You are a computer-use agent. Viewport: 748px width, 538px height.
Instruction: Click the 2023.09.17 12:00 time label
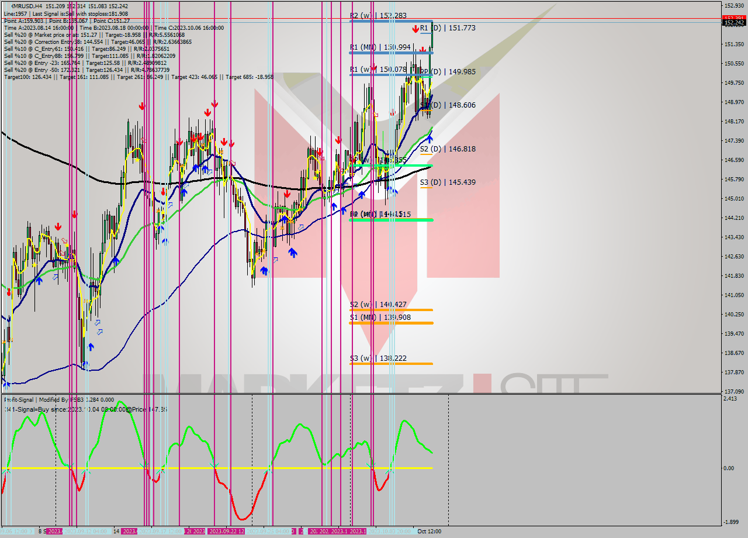tap(161, 532)
